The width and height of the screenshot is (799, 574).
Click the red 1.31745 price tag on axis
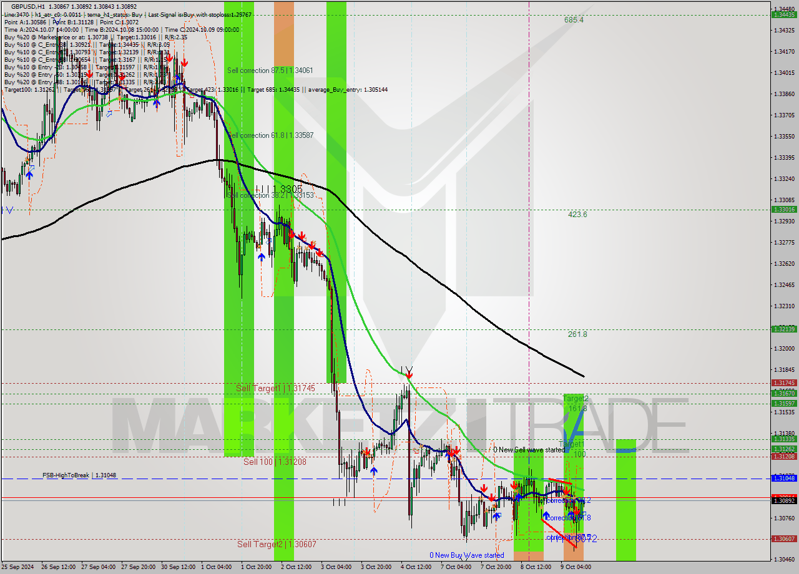pyautogui.click(x=784, y=383)
